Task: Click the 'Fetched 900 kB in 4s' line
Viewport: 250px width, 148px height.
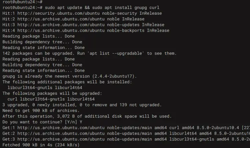Action: point(41,145)
